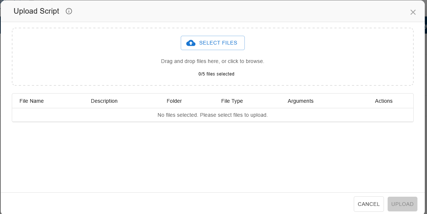Click the Arguments column header
This screenshot has height=214, width=427.
point(300,101)
